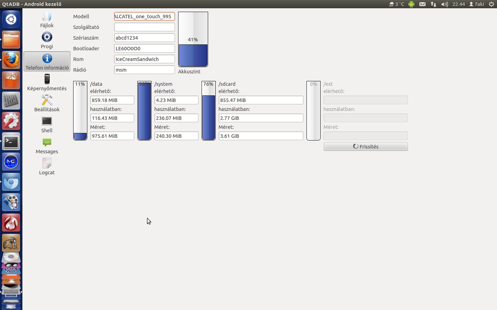Open Ubuntu Software Center from launcher

(11, 81)
